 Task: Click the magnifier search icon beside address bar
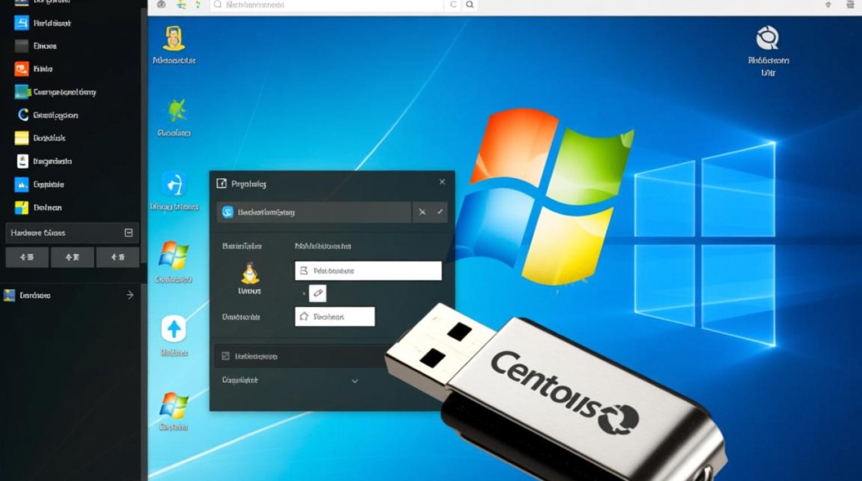pyautogui.click(x=469, y=5)
